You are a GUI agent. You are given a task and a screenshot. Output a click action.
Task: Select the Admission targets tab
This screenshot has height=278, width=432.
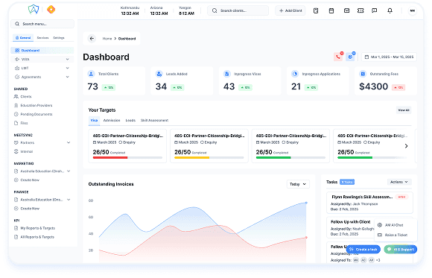coord(112,120)
